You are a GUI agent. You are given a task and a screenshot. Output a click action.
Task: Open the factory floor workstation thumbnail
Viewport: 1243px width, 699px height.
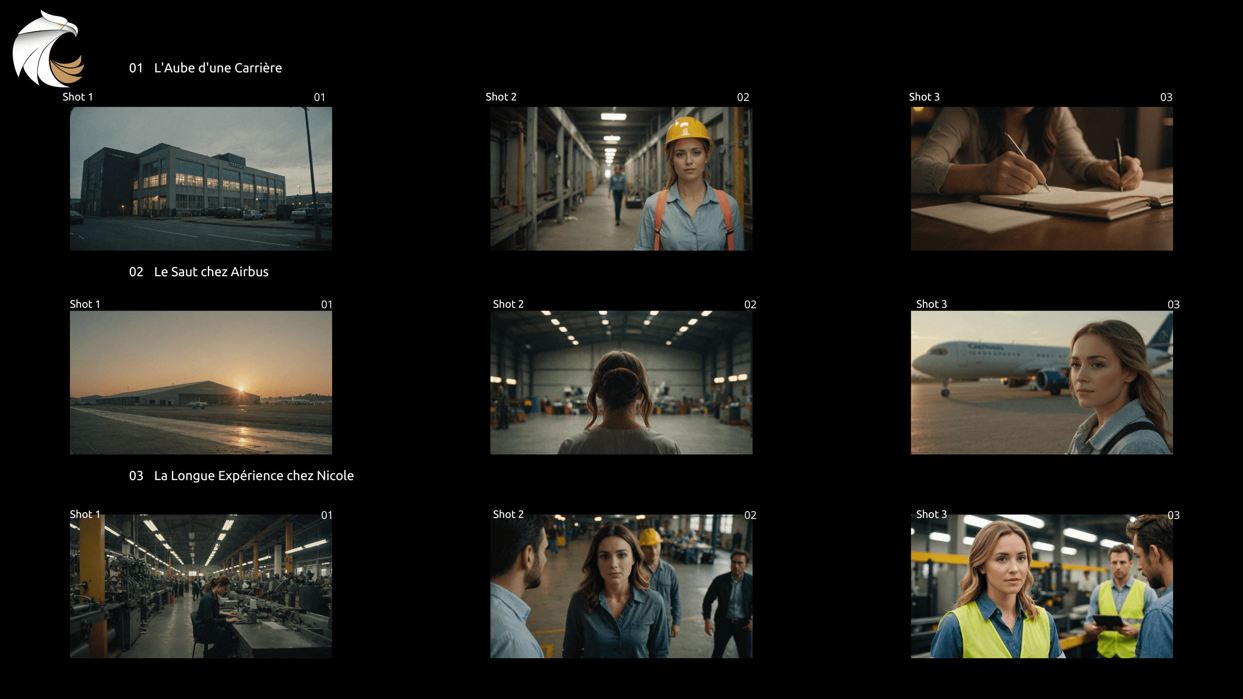(201, 586)
